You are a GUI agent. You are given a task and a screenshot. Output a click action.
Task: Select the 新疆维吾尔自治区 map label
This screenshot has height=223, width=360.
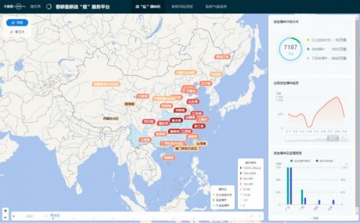click(106, 84)
